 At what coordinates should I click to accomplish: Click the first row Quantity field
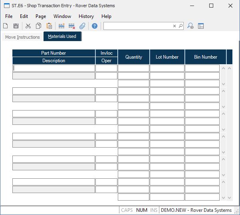coord(133,68)
